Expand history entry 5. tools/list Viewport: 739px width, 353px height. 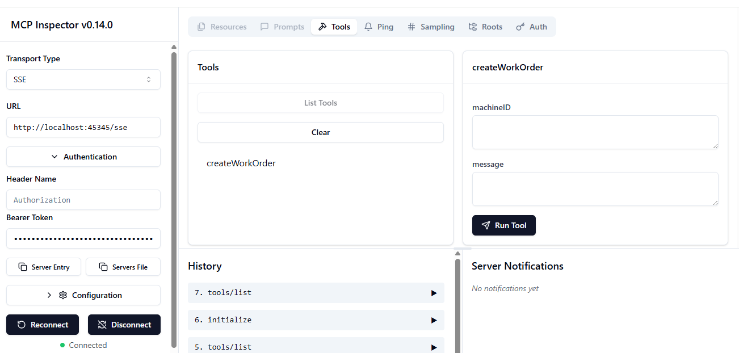click(x=316, y=346)
